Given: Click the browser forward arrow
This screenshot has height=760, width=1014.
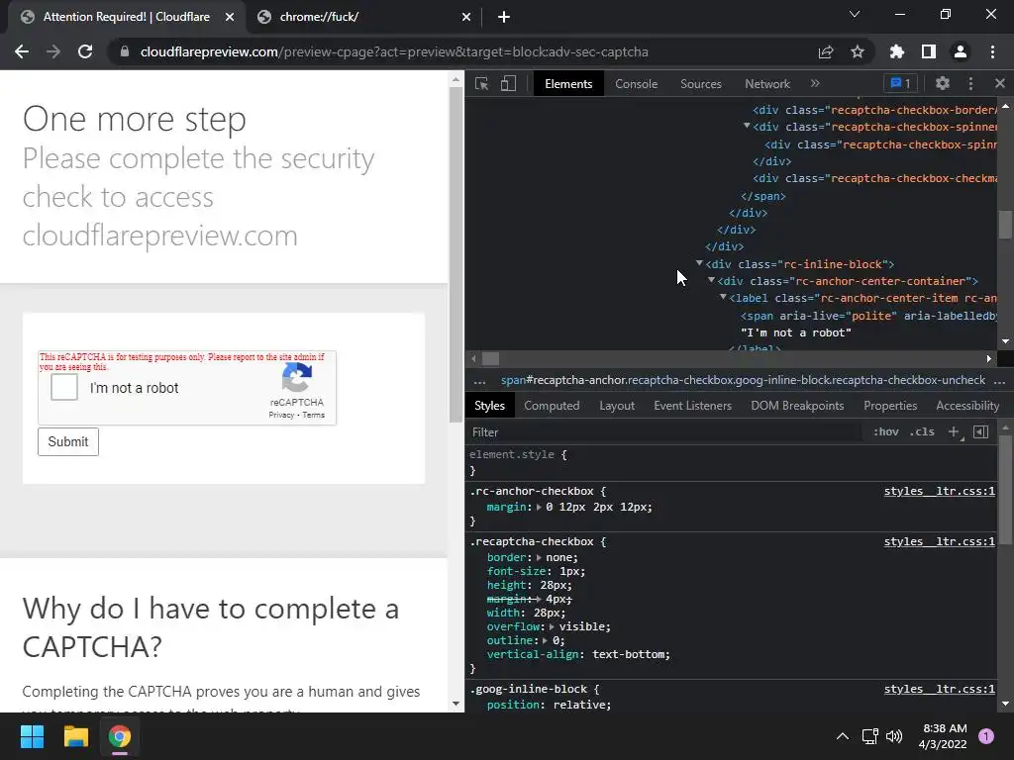Looking at the screenshot, I should tap(53, 51).
